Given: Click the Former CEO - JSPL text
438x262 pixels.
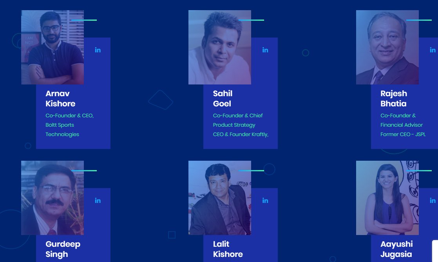Looking at the screenshot, I should tap(403, 135).
